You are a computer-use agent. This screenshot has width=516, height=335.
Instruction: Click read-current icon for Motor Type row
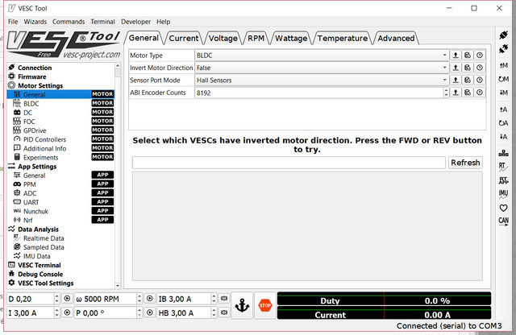456,56
